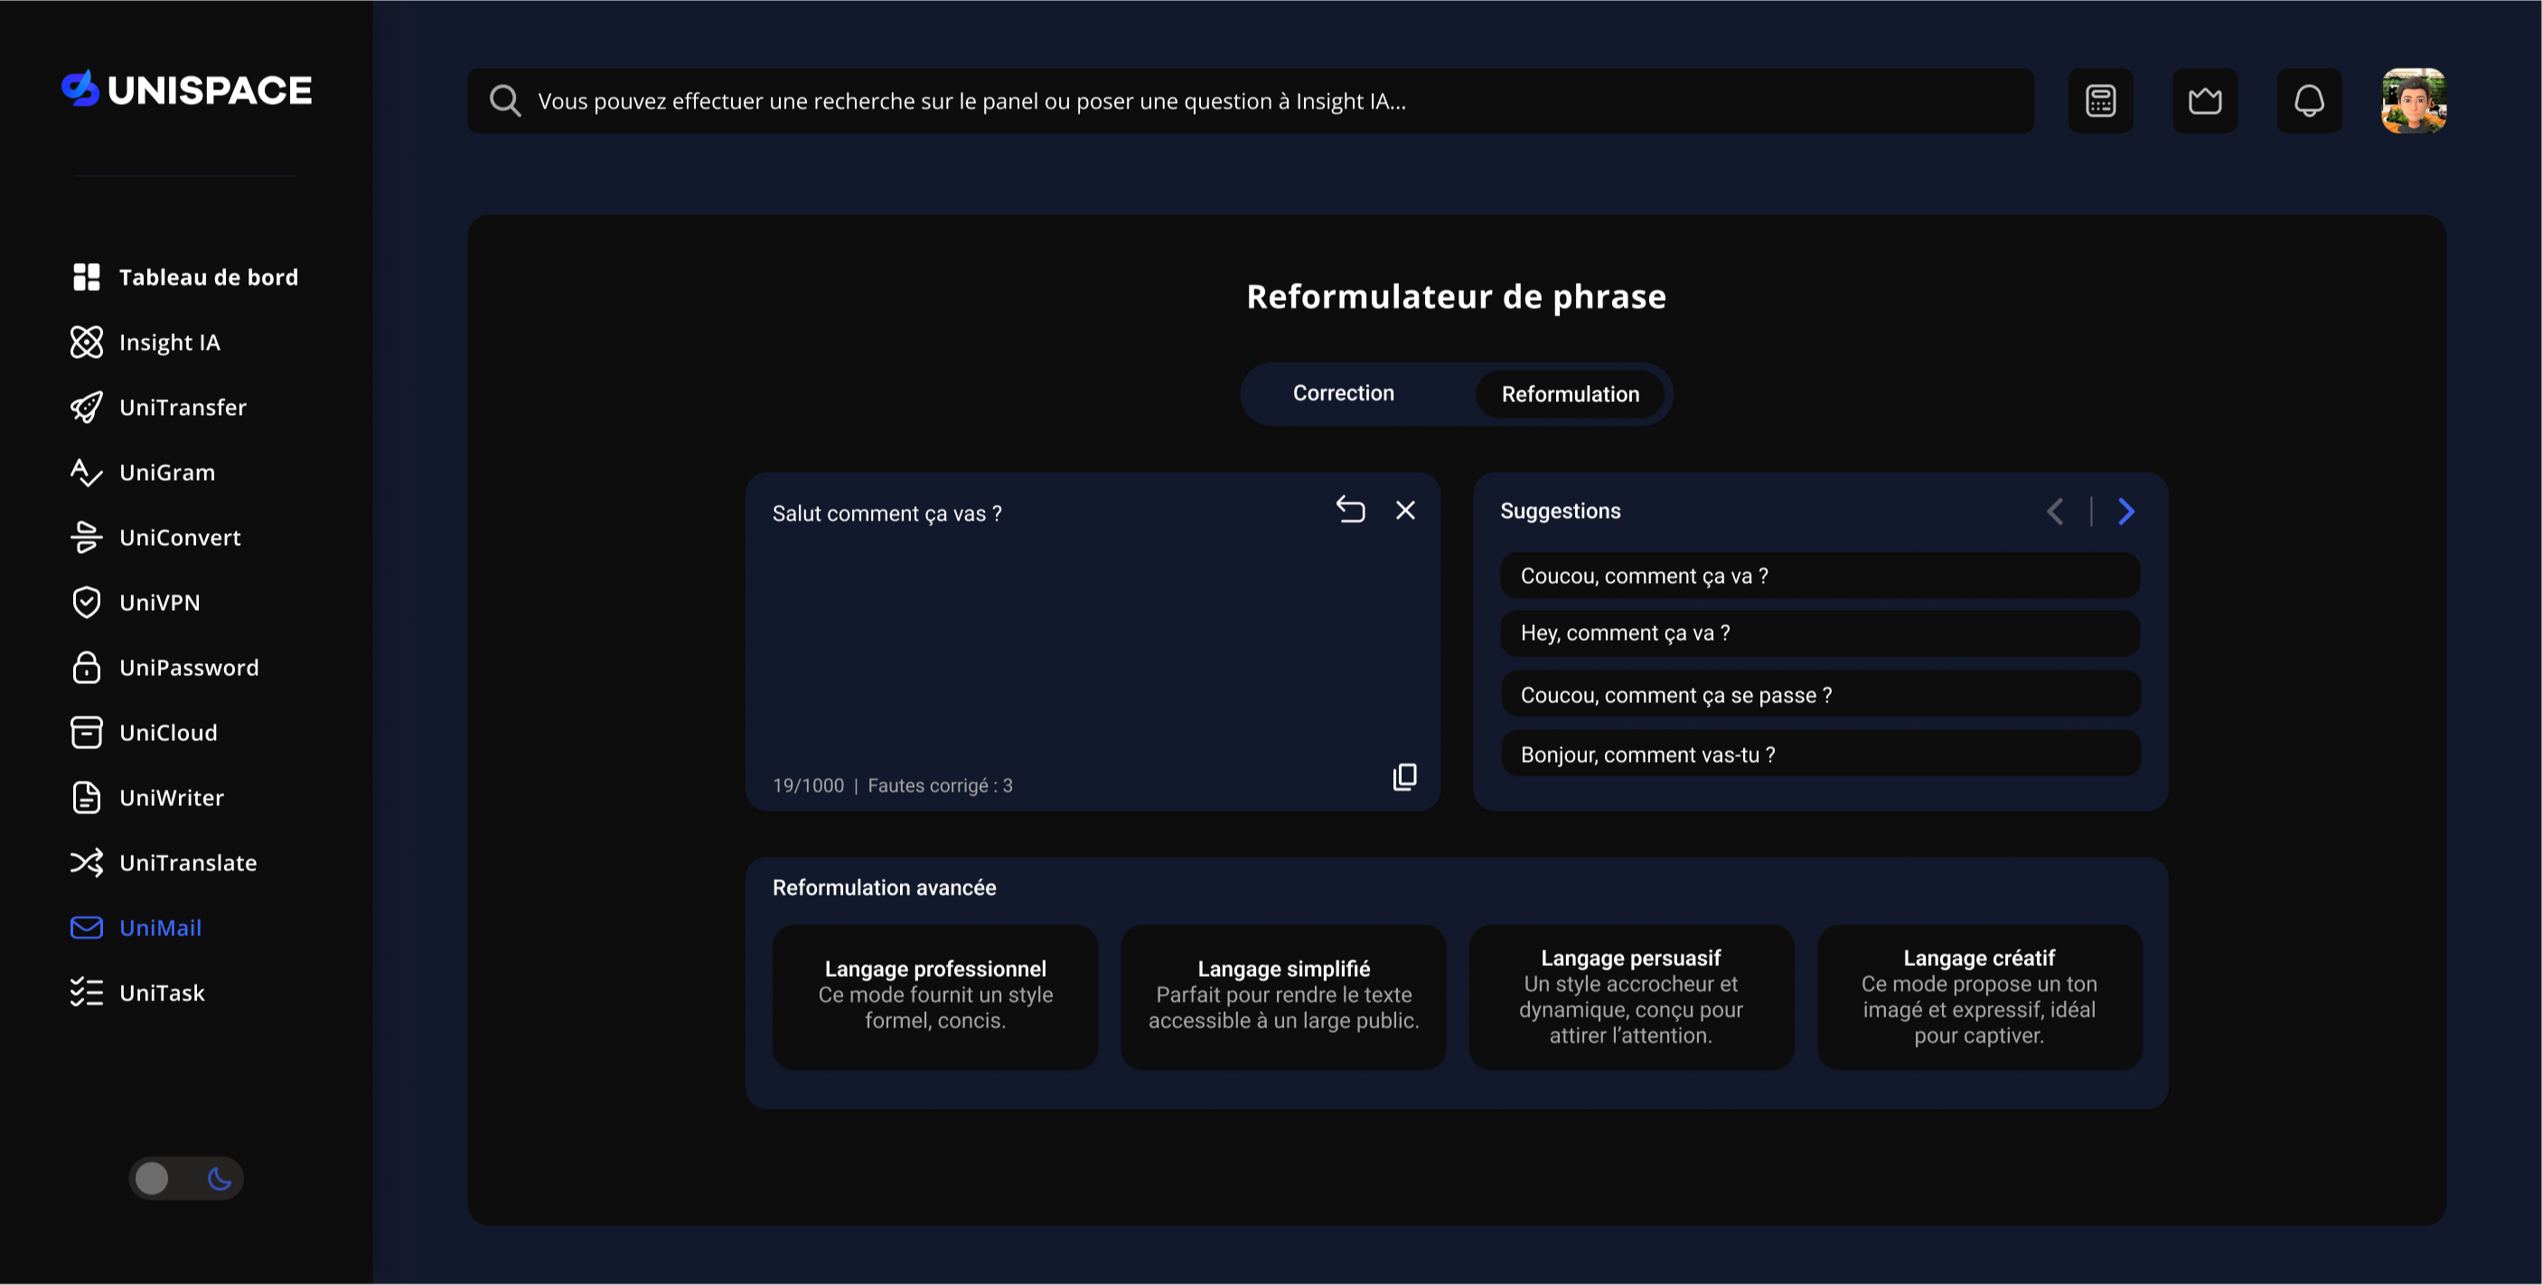The height and width of the screenshot is (1285, 2542).
Task: Undo the text with the arrow icon
Action: point(1351,510)
